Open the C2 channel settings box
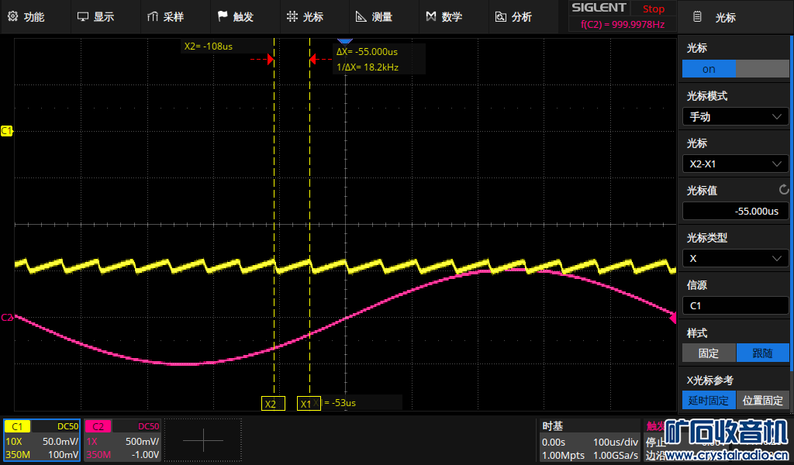The height and width of the screenshot is (465, 794). click(x=123, y=440)
